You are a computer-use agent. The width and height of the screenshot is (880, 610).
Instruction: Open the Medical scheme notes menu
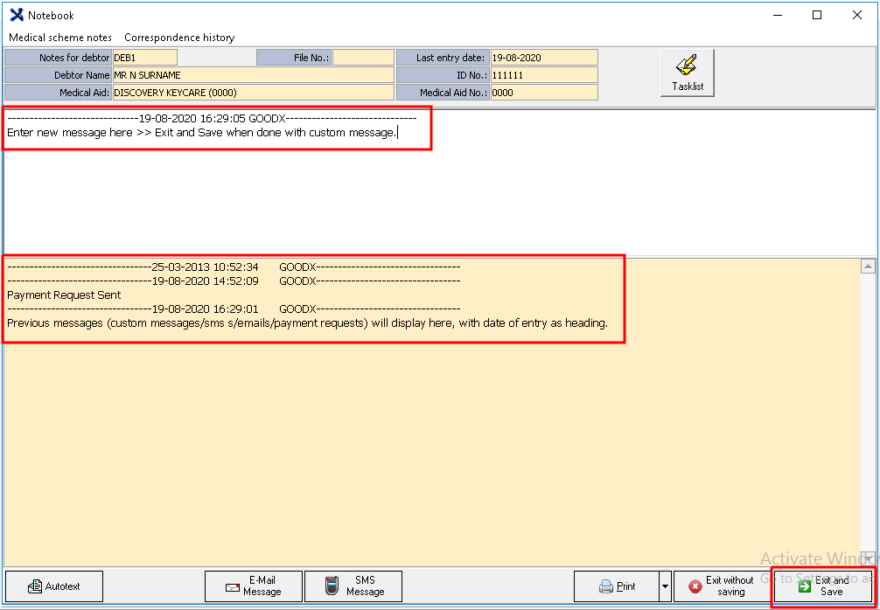pyautogui.click(x=60, y=38)
